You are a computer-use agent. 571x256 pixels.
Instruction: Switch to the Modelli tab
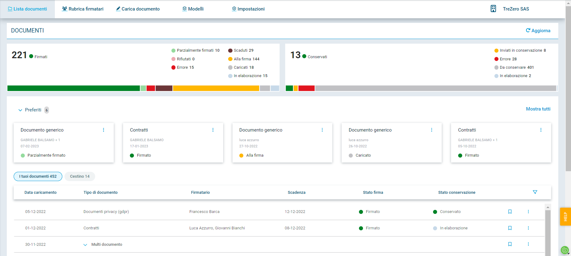click(x=193, y=9)
